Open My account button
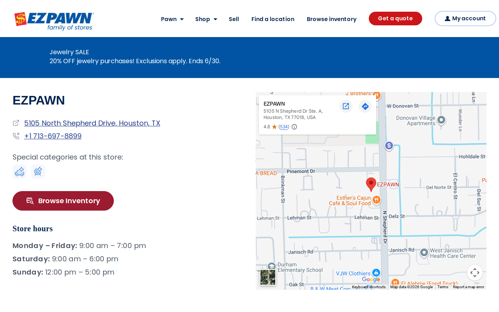Screen dimensions: 499x312 coord(465,18)
